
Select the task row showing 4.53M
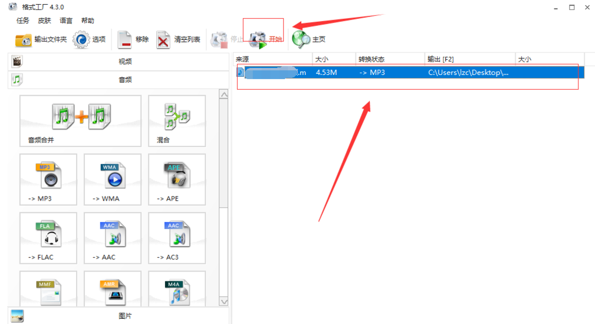pos(409,73)
